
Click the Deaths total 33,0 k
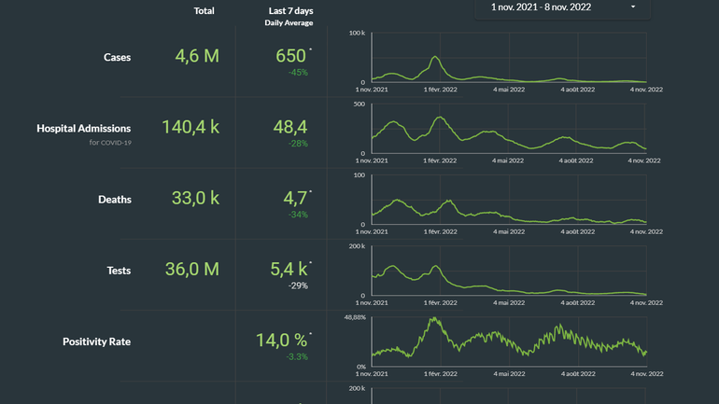[195, 198]
